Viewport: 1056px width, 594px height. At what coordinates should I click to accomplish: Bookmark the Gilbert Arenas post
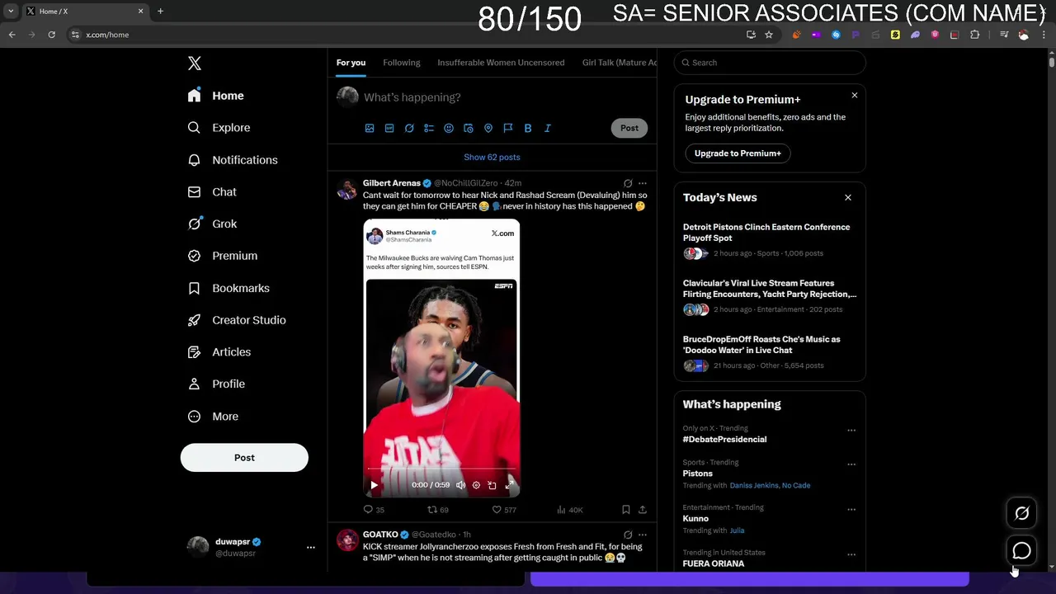(x=626, y=510)
